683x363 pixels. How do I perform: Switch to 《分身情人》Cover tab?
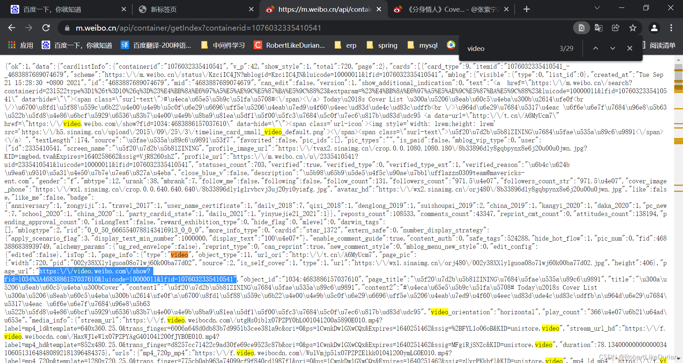(451, 9)
